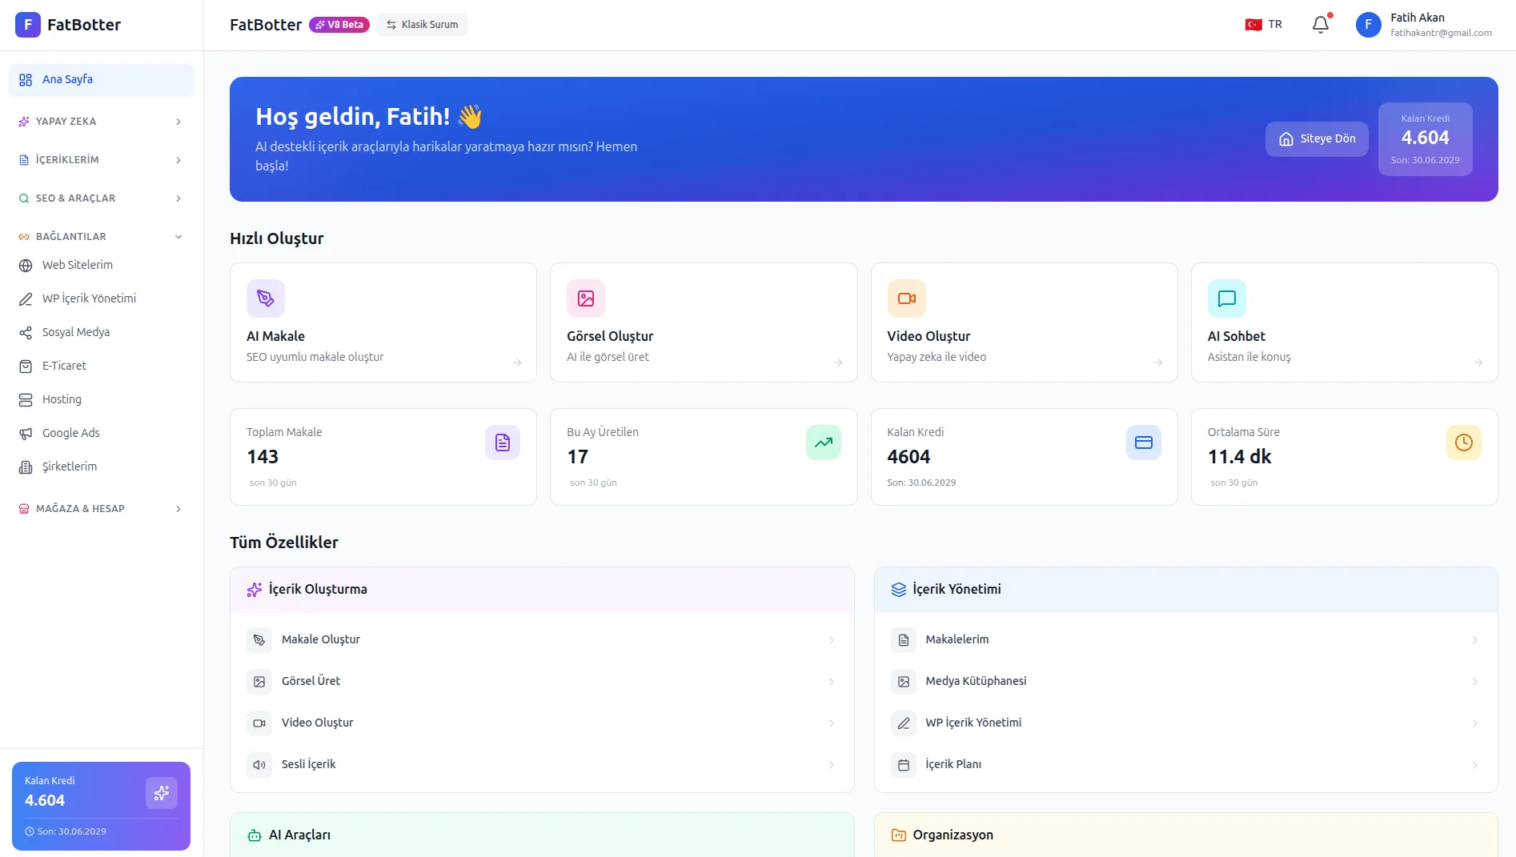The height and width of the screenshot is (857, 1516).
Task: Expand the YAPAY ZEKA sidebar section
Action: pyautogui.click(x=101, y=122)
